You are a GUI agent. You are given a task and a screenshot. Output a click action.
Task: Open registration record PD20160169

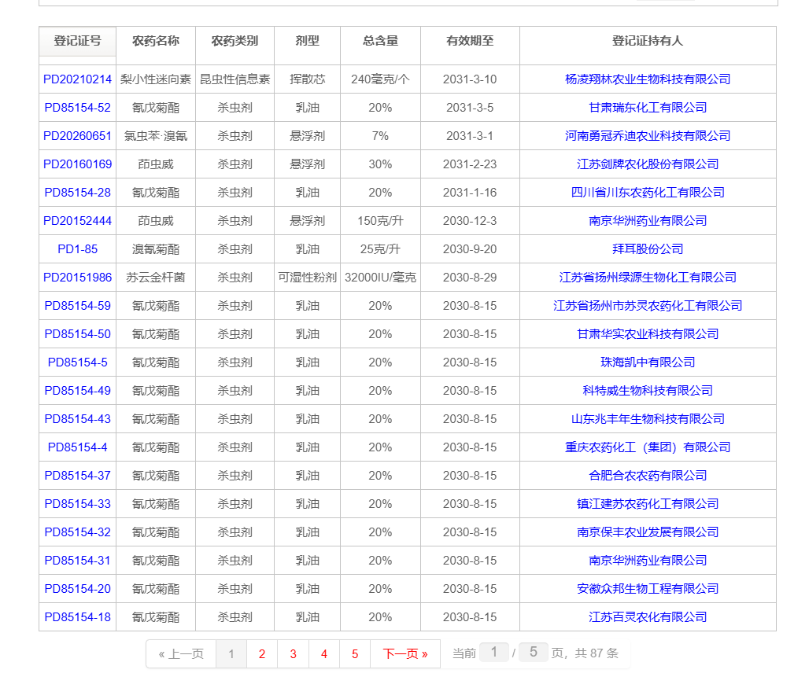coord(76,164)
